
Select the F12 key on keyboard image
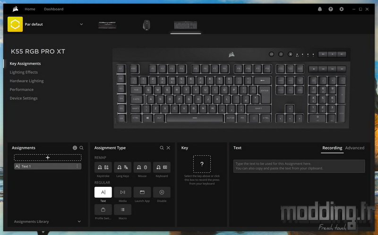pyautogui.click(x=267, y=68)
